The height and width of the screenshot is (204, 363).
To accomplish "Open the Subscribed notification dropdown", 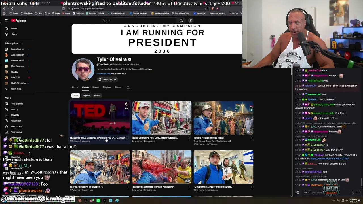I will click(107, 80).
